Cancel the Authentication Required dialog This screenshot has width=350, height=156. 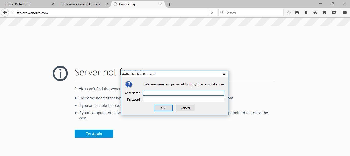coord(185,108)
